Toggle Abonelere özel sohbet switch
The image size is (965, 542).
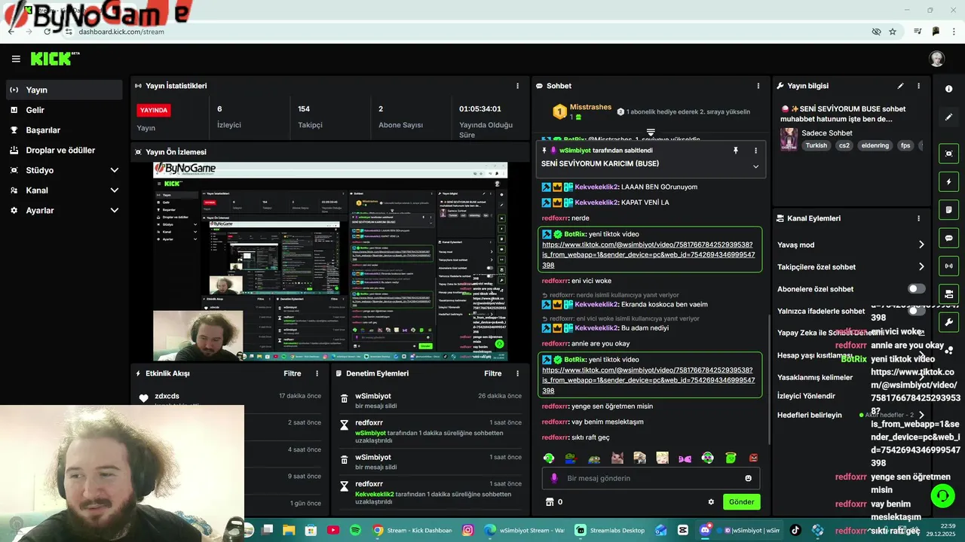point(916,289)
